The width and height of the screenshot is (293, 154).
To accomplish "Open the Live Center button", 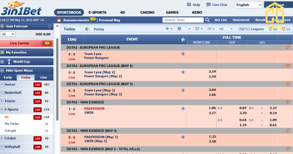I will (x=27, y=43).
